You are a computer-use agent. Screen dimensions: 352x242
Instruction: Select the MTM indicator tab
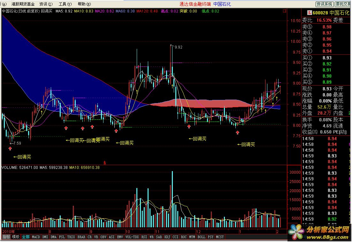(x=192, y=237)
